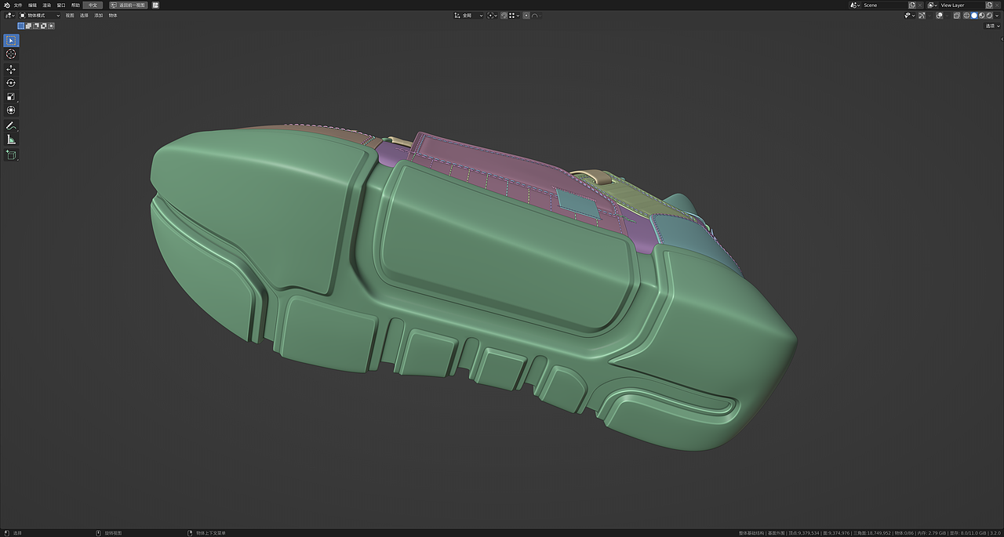Remove the View Layer with X icon

pyautogui.click(x=997, y=5)
